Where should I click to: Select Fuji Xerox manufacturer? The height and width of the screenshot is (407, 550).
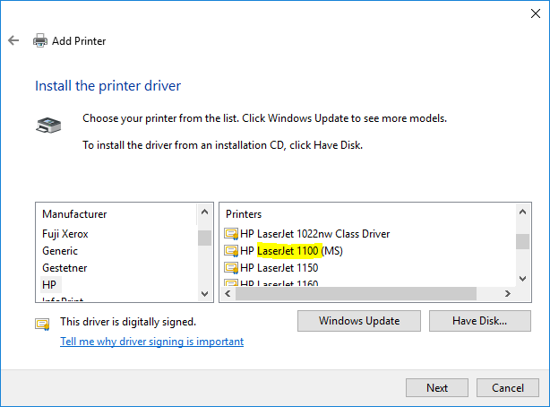click(65, 234)
